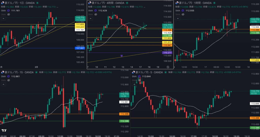
Task: Click the market open indicator on 1-hour chart
Action: point(214,3)
